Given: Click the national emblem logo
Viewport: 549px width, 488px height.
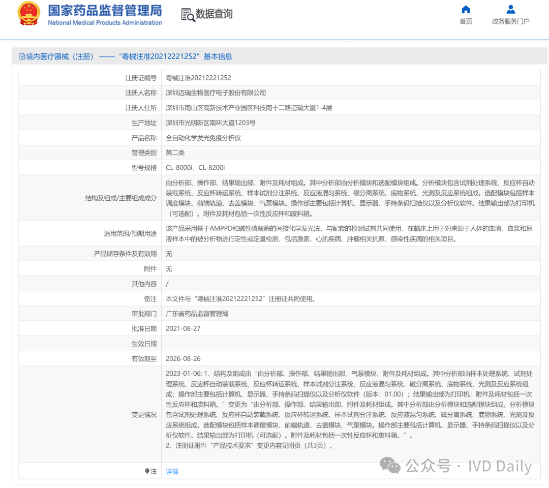Looking at the screenshot, I should 29,14.
